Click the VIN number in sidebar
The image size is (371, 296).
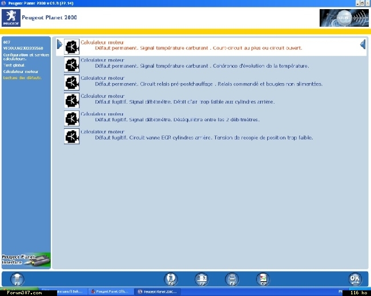click(x=23, y=48)
